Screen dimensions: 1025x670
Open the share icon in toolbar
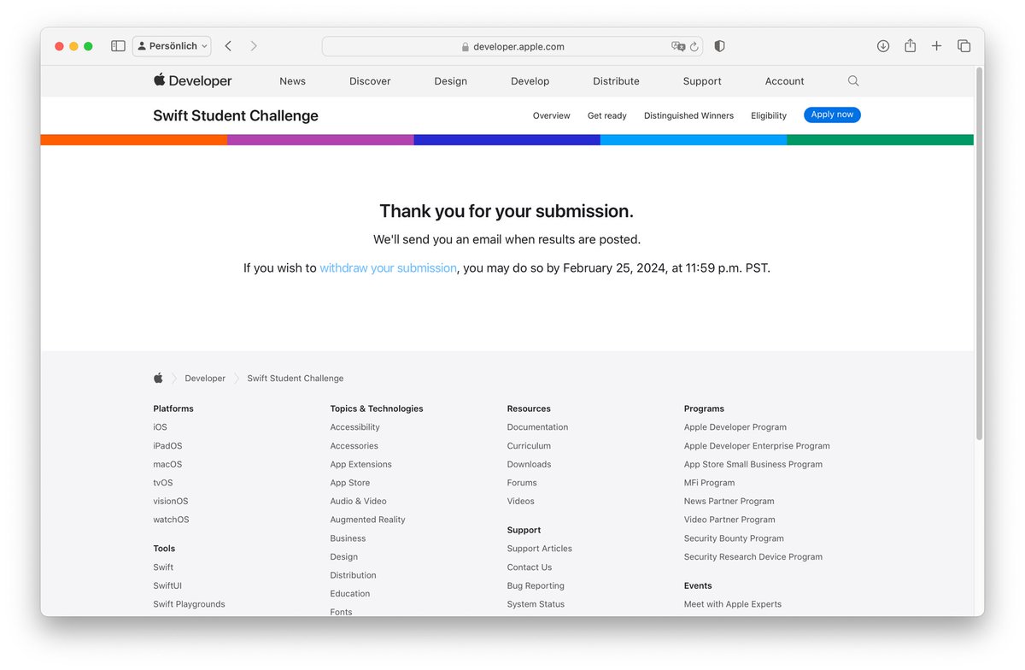tap(911, 46)
